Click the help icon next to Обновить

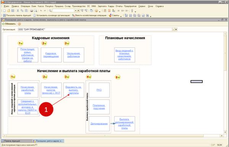[x=19, y=24]
